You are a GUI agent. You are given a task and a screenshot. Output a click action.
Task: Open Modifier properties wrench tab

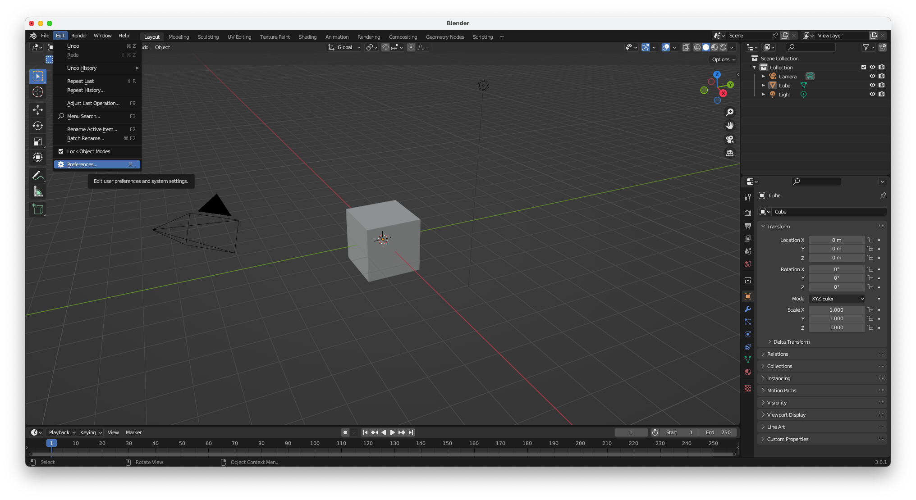(748, 309)
